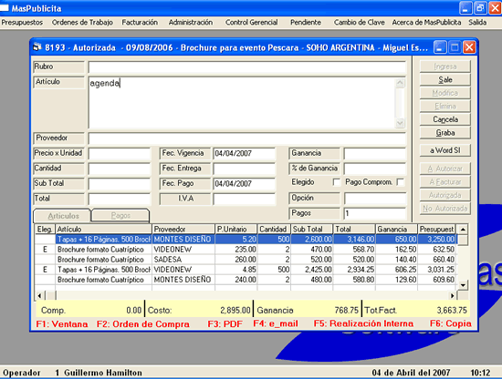The height and width of the screenshot is (379, 502).
Task: Click the I.V.A input field
Action: pos(244,200)
